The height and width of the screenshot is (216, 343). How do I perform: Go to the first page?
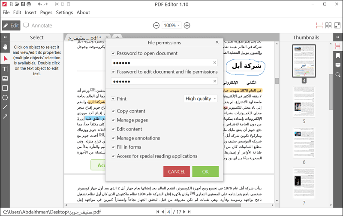tap(158, 212)
